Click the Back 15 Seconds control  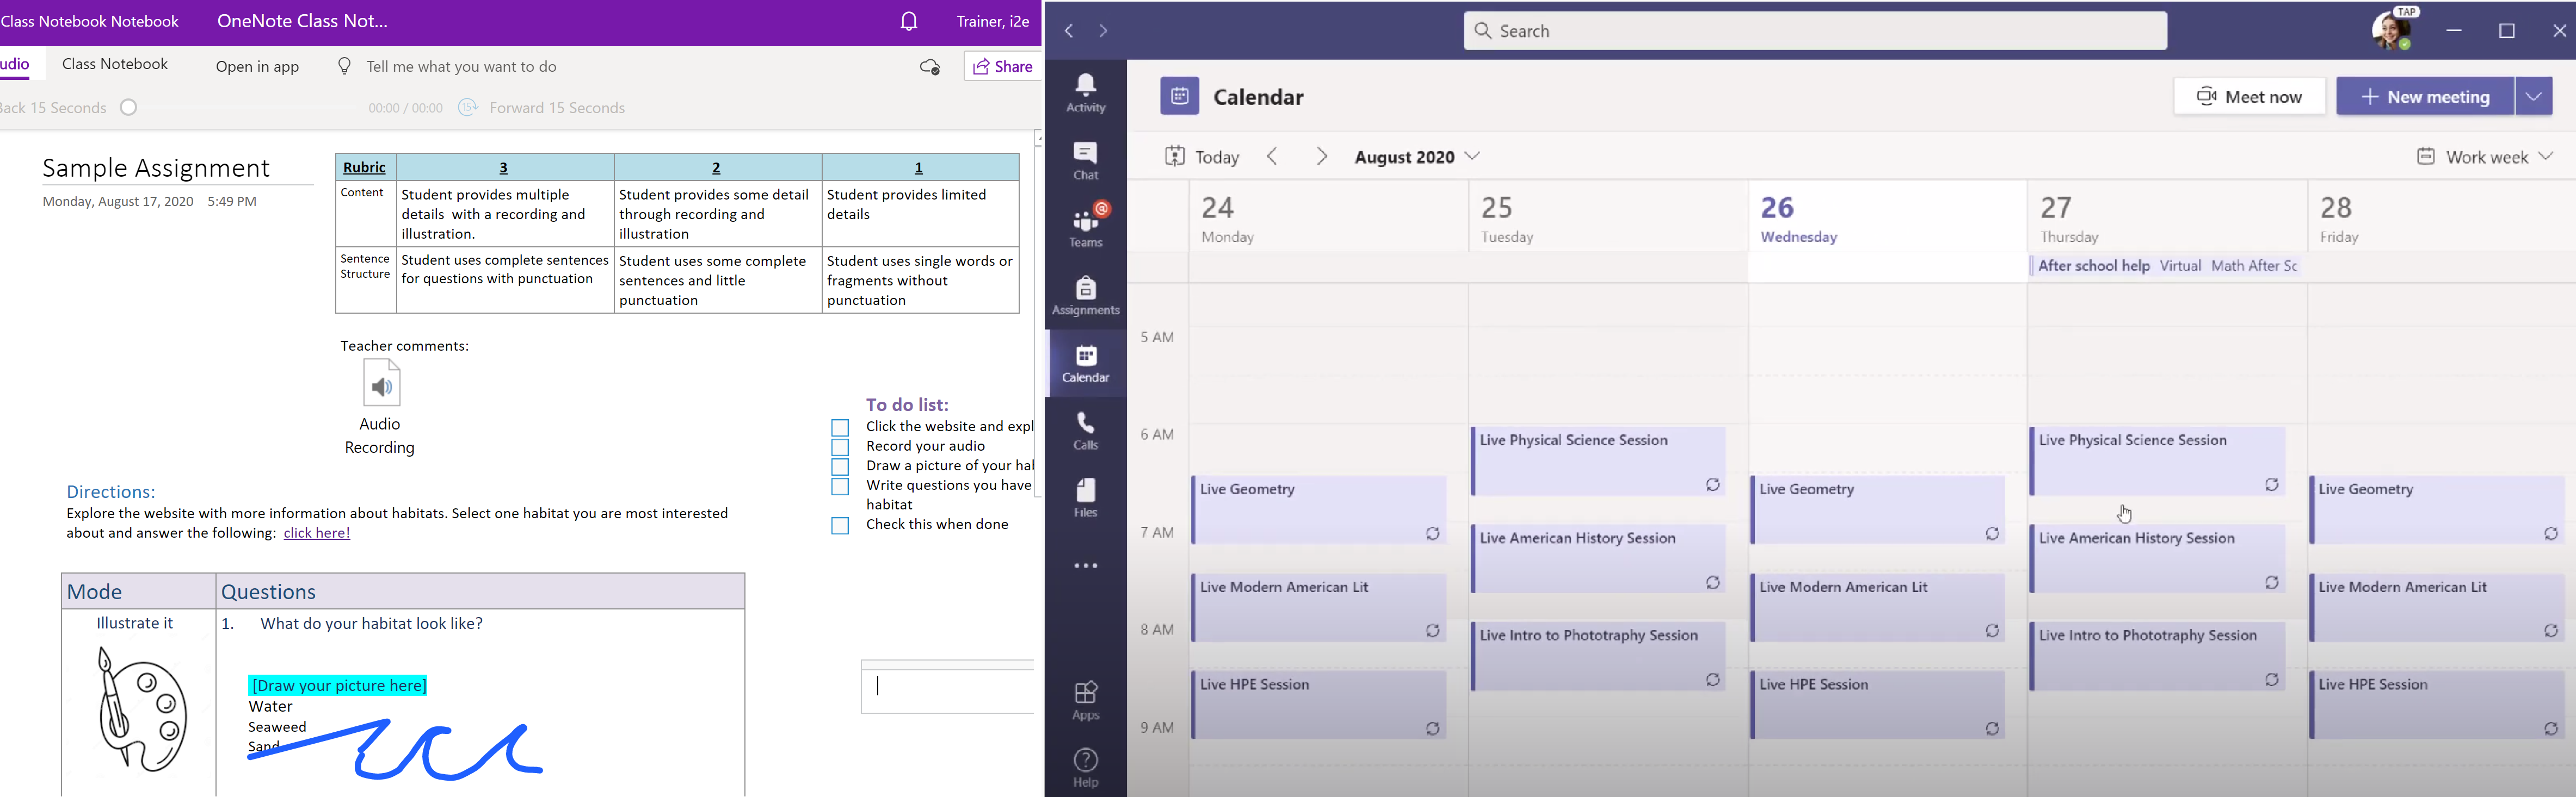pos(53,107)
